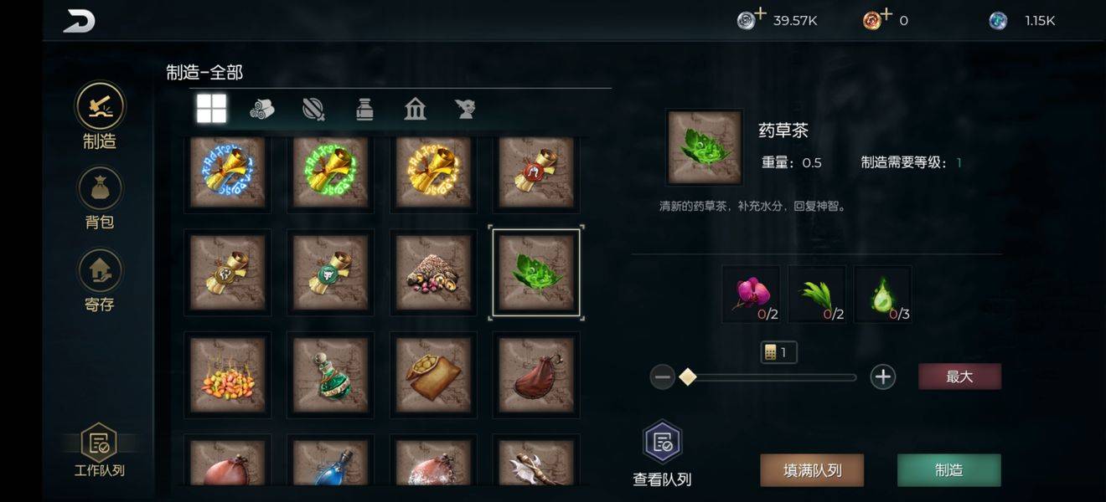Decrease craft quantity with minus button
The image size is (1106, 502).
pyautogui.click(x=663, y=377)
